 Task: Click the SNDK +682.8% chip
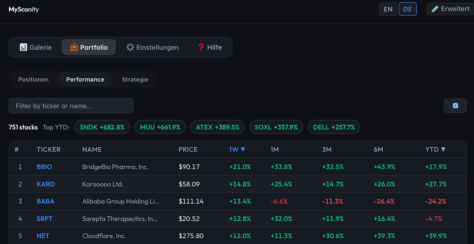[102, 127]
